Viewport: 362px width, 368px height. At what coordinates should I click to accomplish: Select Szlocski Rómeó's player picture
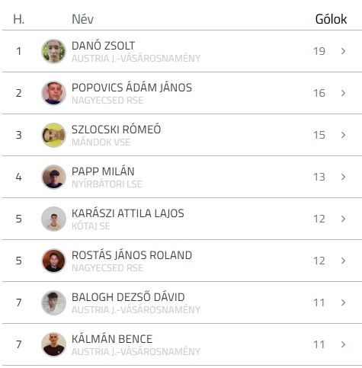(x=53, y=135)
